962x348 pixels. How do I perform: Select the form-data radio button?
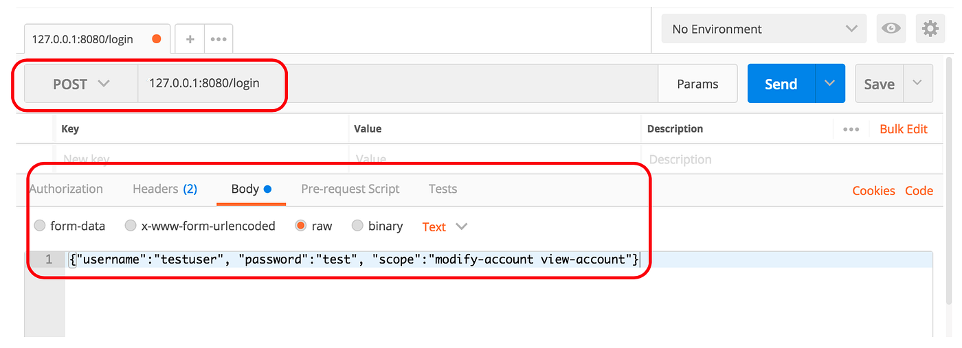coord(40,225)
